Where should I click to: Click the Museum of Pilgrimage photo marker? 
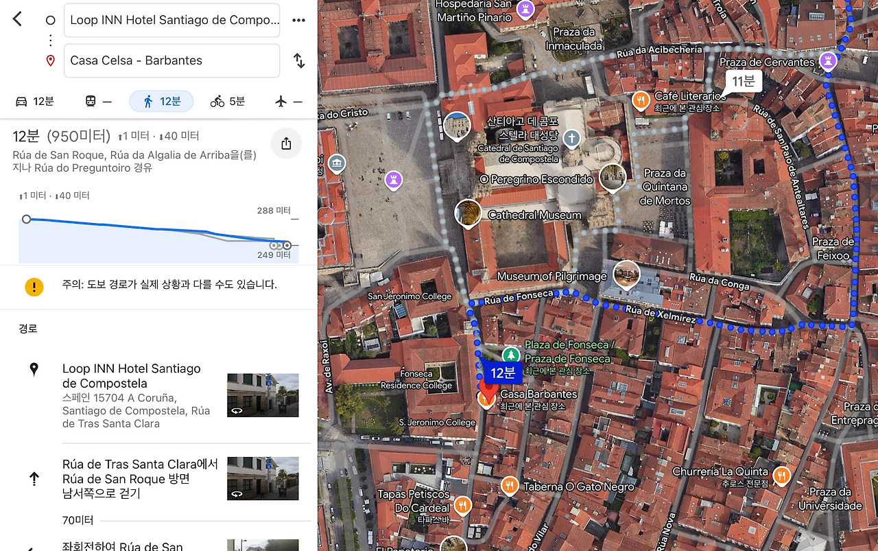pos(626,275)
